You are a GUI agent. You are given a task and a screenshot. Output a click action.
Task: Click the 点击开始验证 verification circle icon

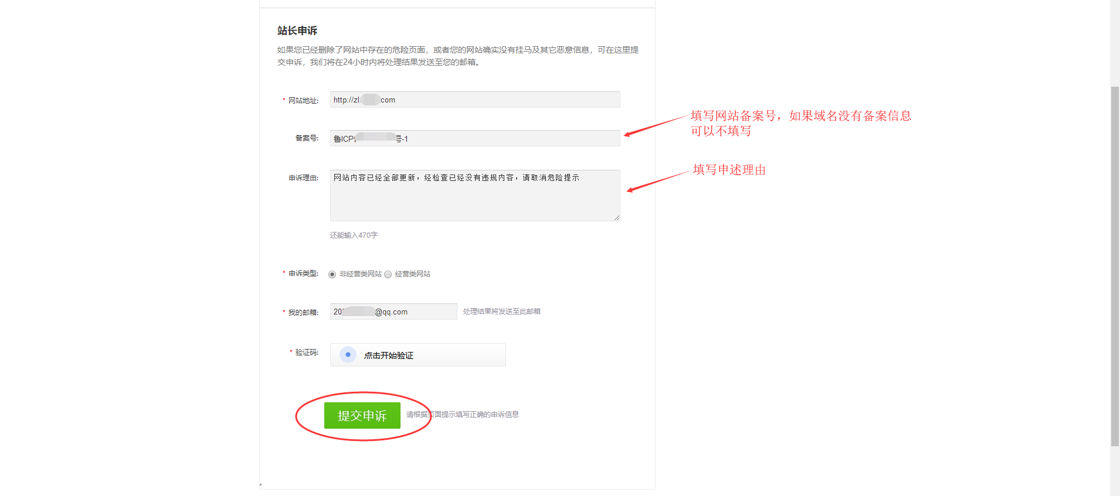pyautogui.click(x=348, y=355)
